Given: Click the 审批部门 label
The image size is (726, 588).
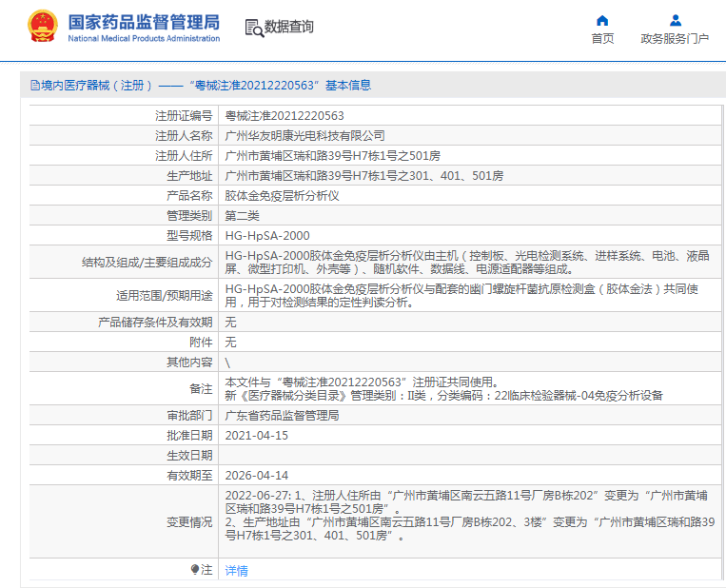Looking at the screenshot, I should coord(189,416).
